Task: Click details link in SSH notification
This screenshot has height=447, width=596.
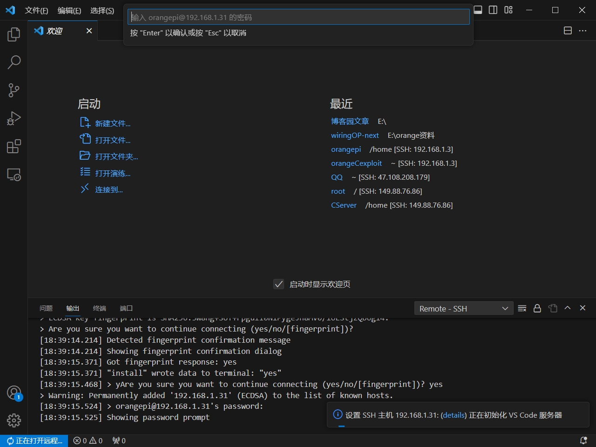Action: [x=453, y=415]
